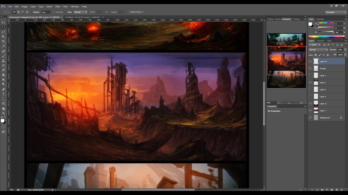The height and width of the screenshot is (195, 348).
Task: Open the Filter menu
Action: pyautogui.click(x=58, y=6)
